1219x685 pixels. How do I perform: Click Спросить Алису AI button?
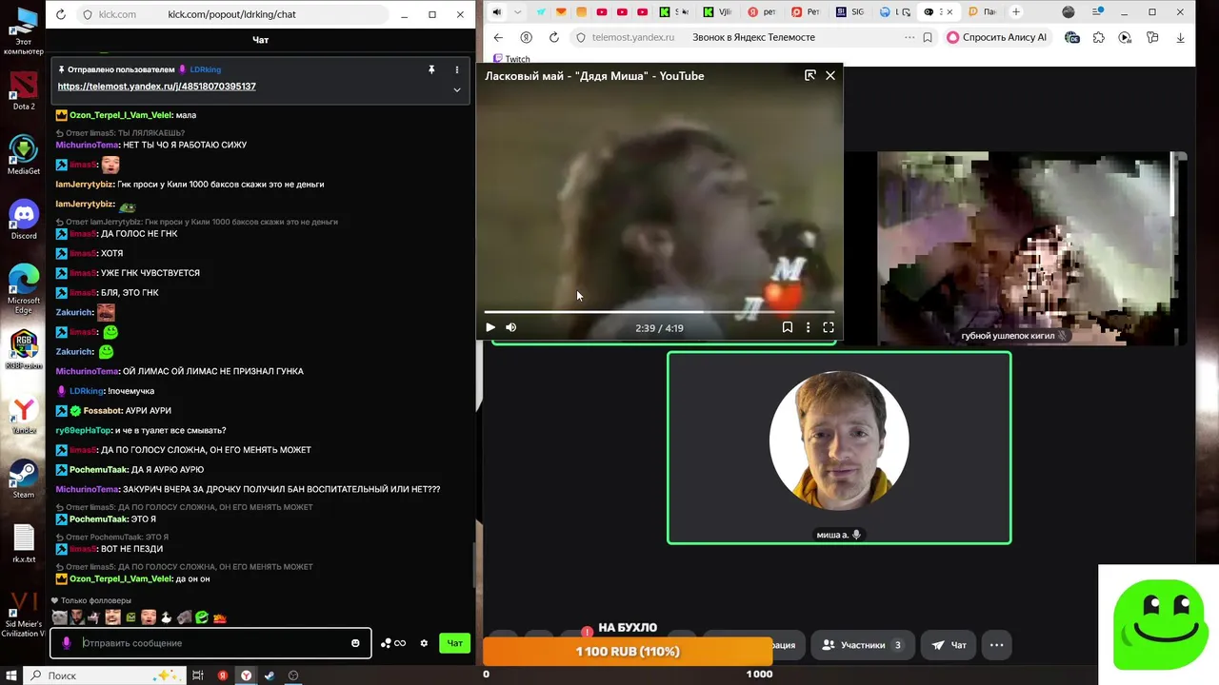tap(998, 38)
